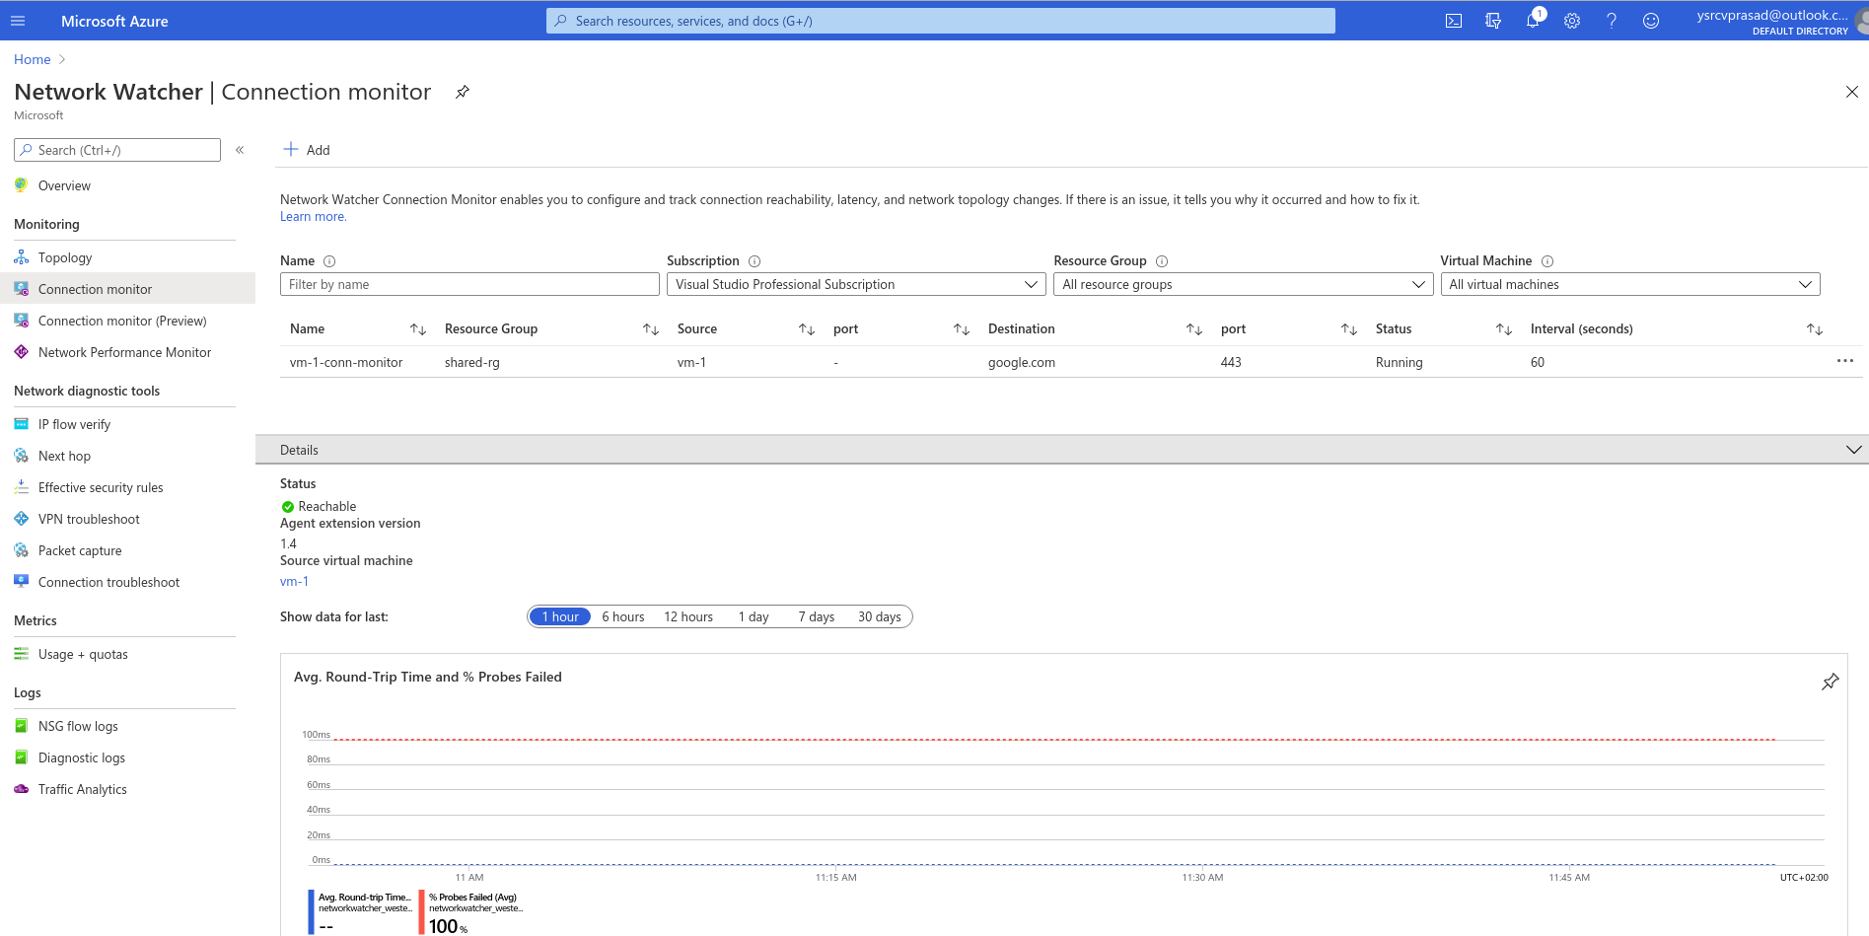Image resolution: width=1869 pixels, height=936 pixels.
Task: Open portal settings gear icon
Action: 1571,21
